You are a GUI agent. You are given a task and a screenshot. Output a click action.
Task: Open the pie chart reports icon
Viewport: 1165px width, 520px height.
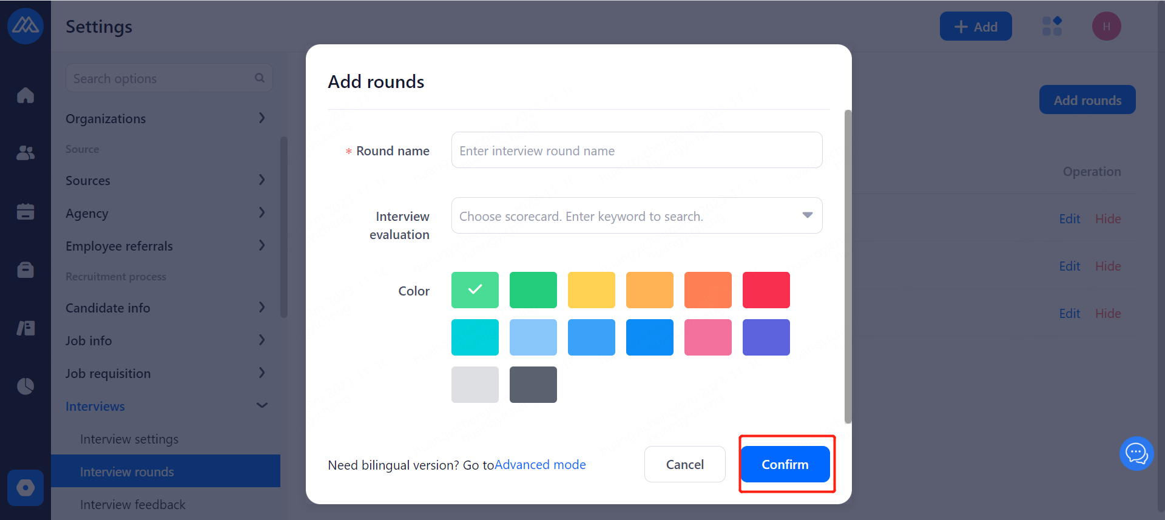[x=25, y=386]
